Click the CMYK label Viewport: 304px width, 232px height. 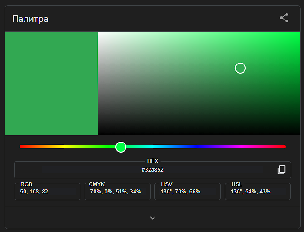(x=96, y=184)
